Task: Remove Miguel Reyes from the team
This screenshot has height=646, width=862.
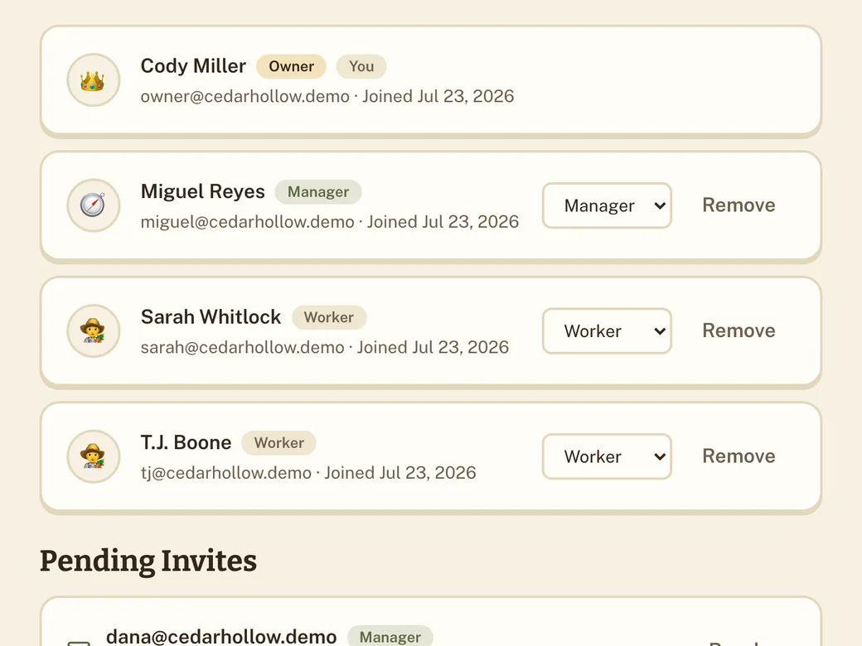Action: tap(739, 205)
